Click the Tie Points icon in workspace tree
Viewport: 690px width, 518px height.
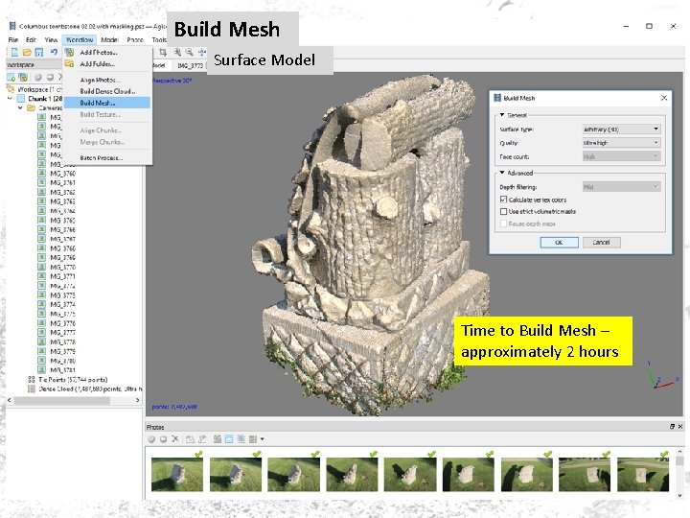32,379
